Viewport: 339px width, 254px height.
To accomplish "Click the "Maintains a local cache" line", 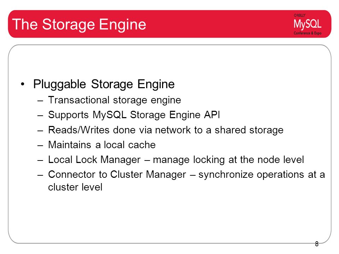I will click(102, 145).
